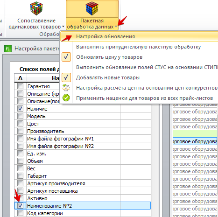Check the Производитель checkbox

point(20,131)
